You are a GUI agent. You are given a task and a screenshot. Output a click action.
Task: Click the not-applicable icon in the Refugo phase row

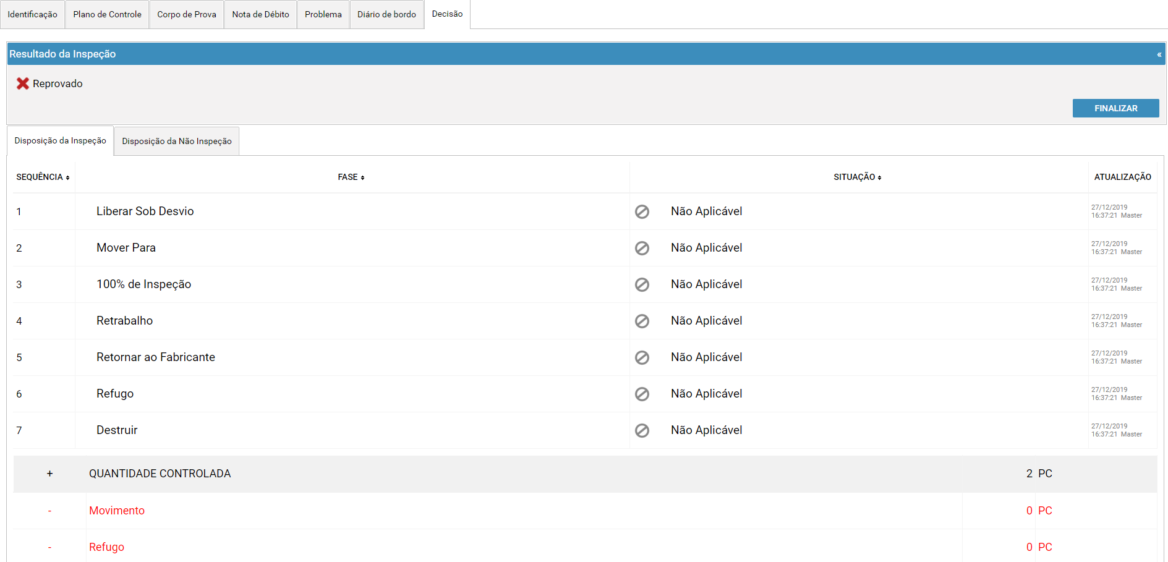[x=642, y=394]
